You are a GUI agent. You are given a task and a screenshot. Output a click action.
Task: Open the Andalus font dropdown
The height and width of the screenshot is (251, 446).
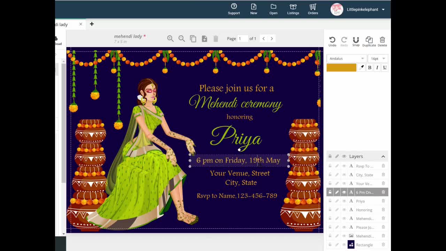346,59
